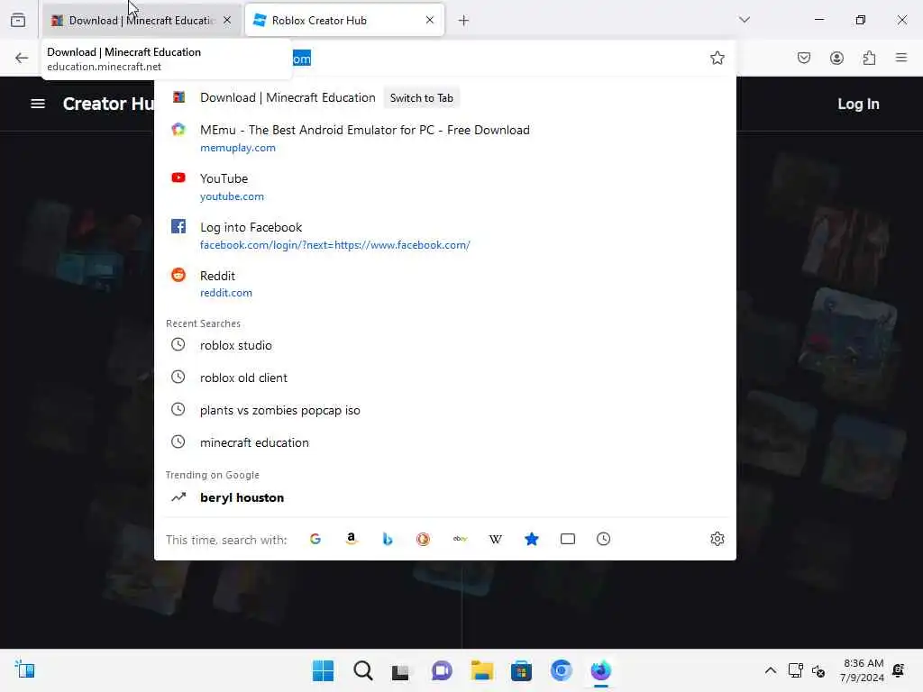Select recent search roblox studio

(x=445, y=345)
